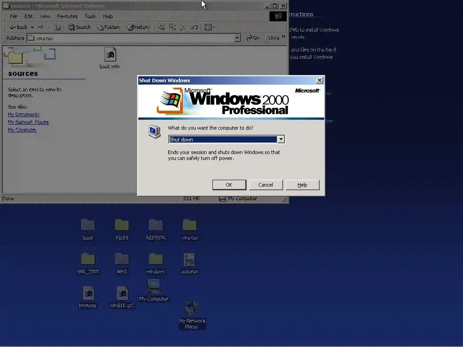The image size is (463, 347).
Task: Open the View menu in sources window
Action: (x=45, y=16)
